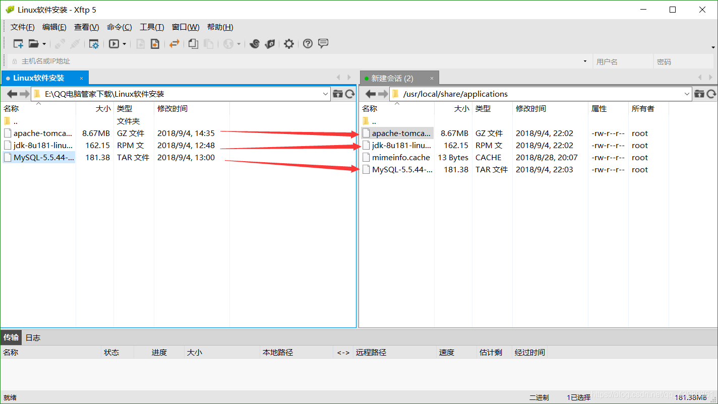The width and height of the screenshot is (718, 404).
Task: Click the new terminal play icon
Action: point(114,44)
